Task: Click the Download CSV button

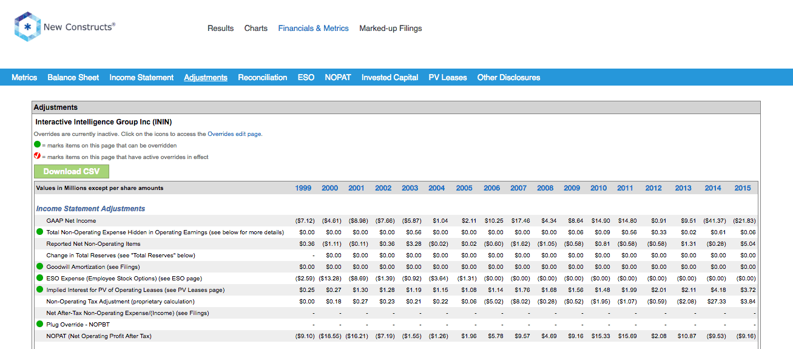Action: point(72,171)
